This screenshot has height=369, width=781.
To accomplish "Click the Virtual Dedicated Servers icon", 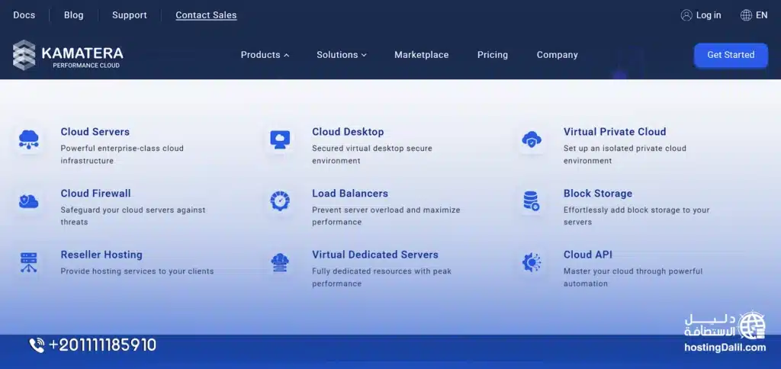I will point(280,263).
